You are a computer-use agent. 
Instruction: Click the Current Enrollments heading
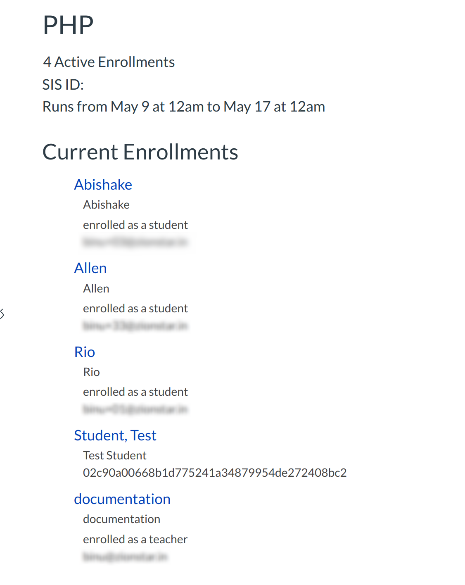click(x=140, y=152)
